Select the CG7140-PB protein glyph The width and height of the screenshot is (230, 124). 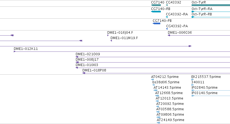tap(156, 23)
